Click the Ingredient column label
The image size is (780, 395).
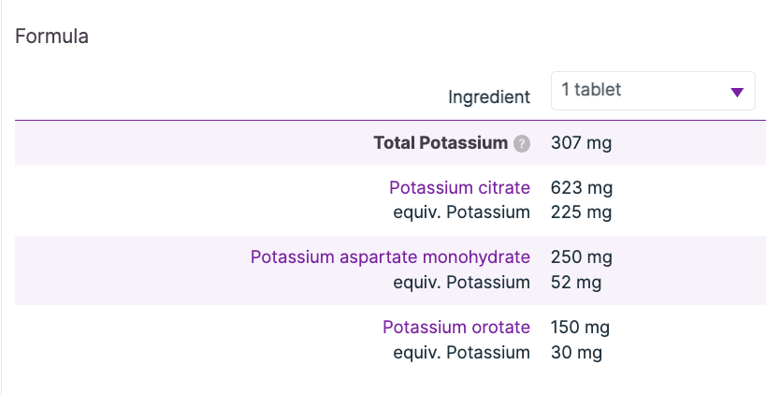tap(489, 97)
